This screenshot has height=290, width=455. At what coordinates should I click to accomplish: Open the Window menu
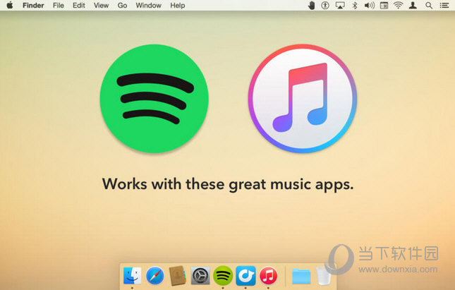[149, 6]
